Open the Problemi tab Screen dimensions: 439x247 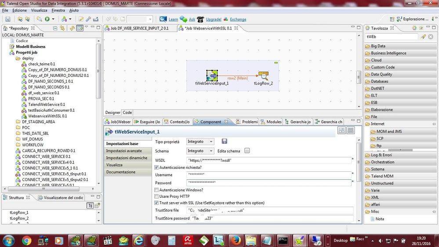coord(247,122)
